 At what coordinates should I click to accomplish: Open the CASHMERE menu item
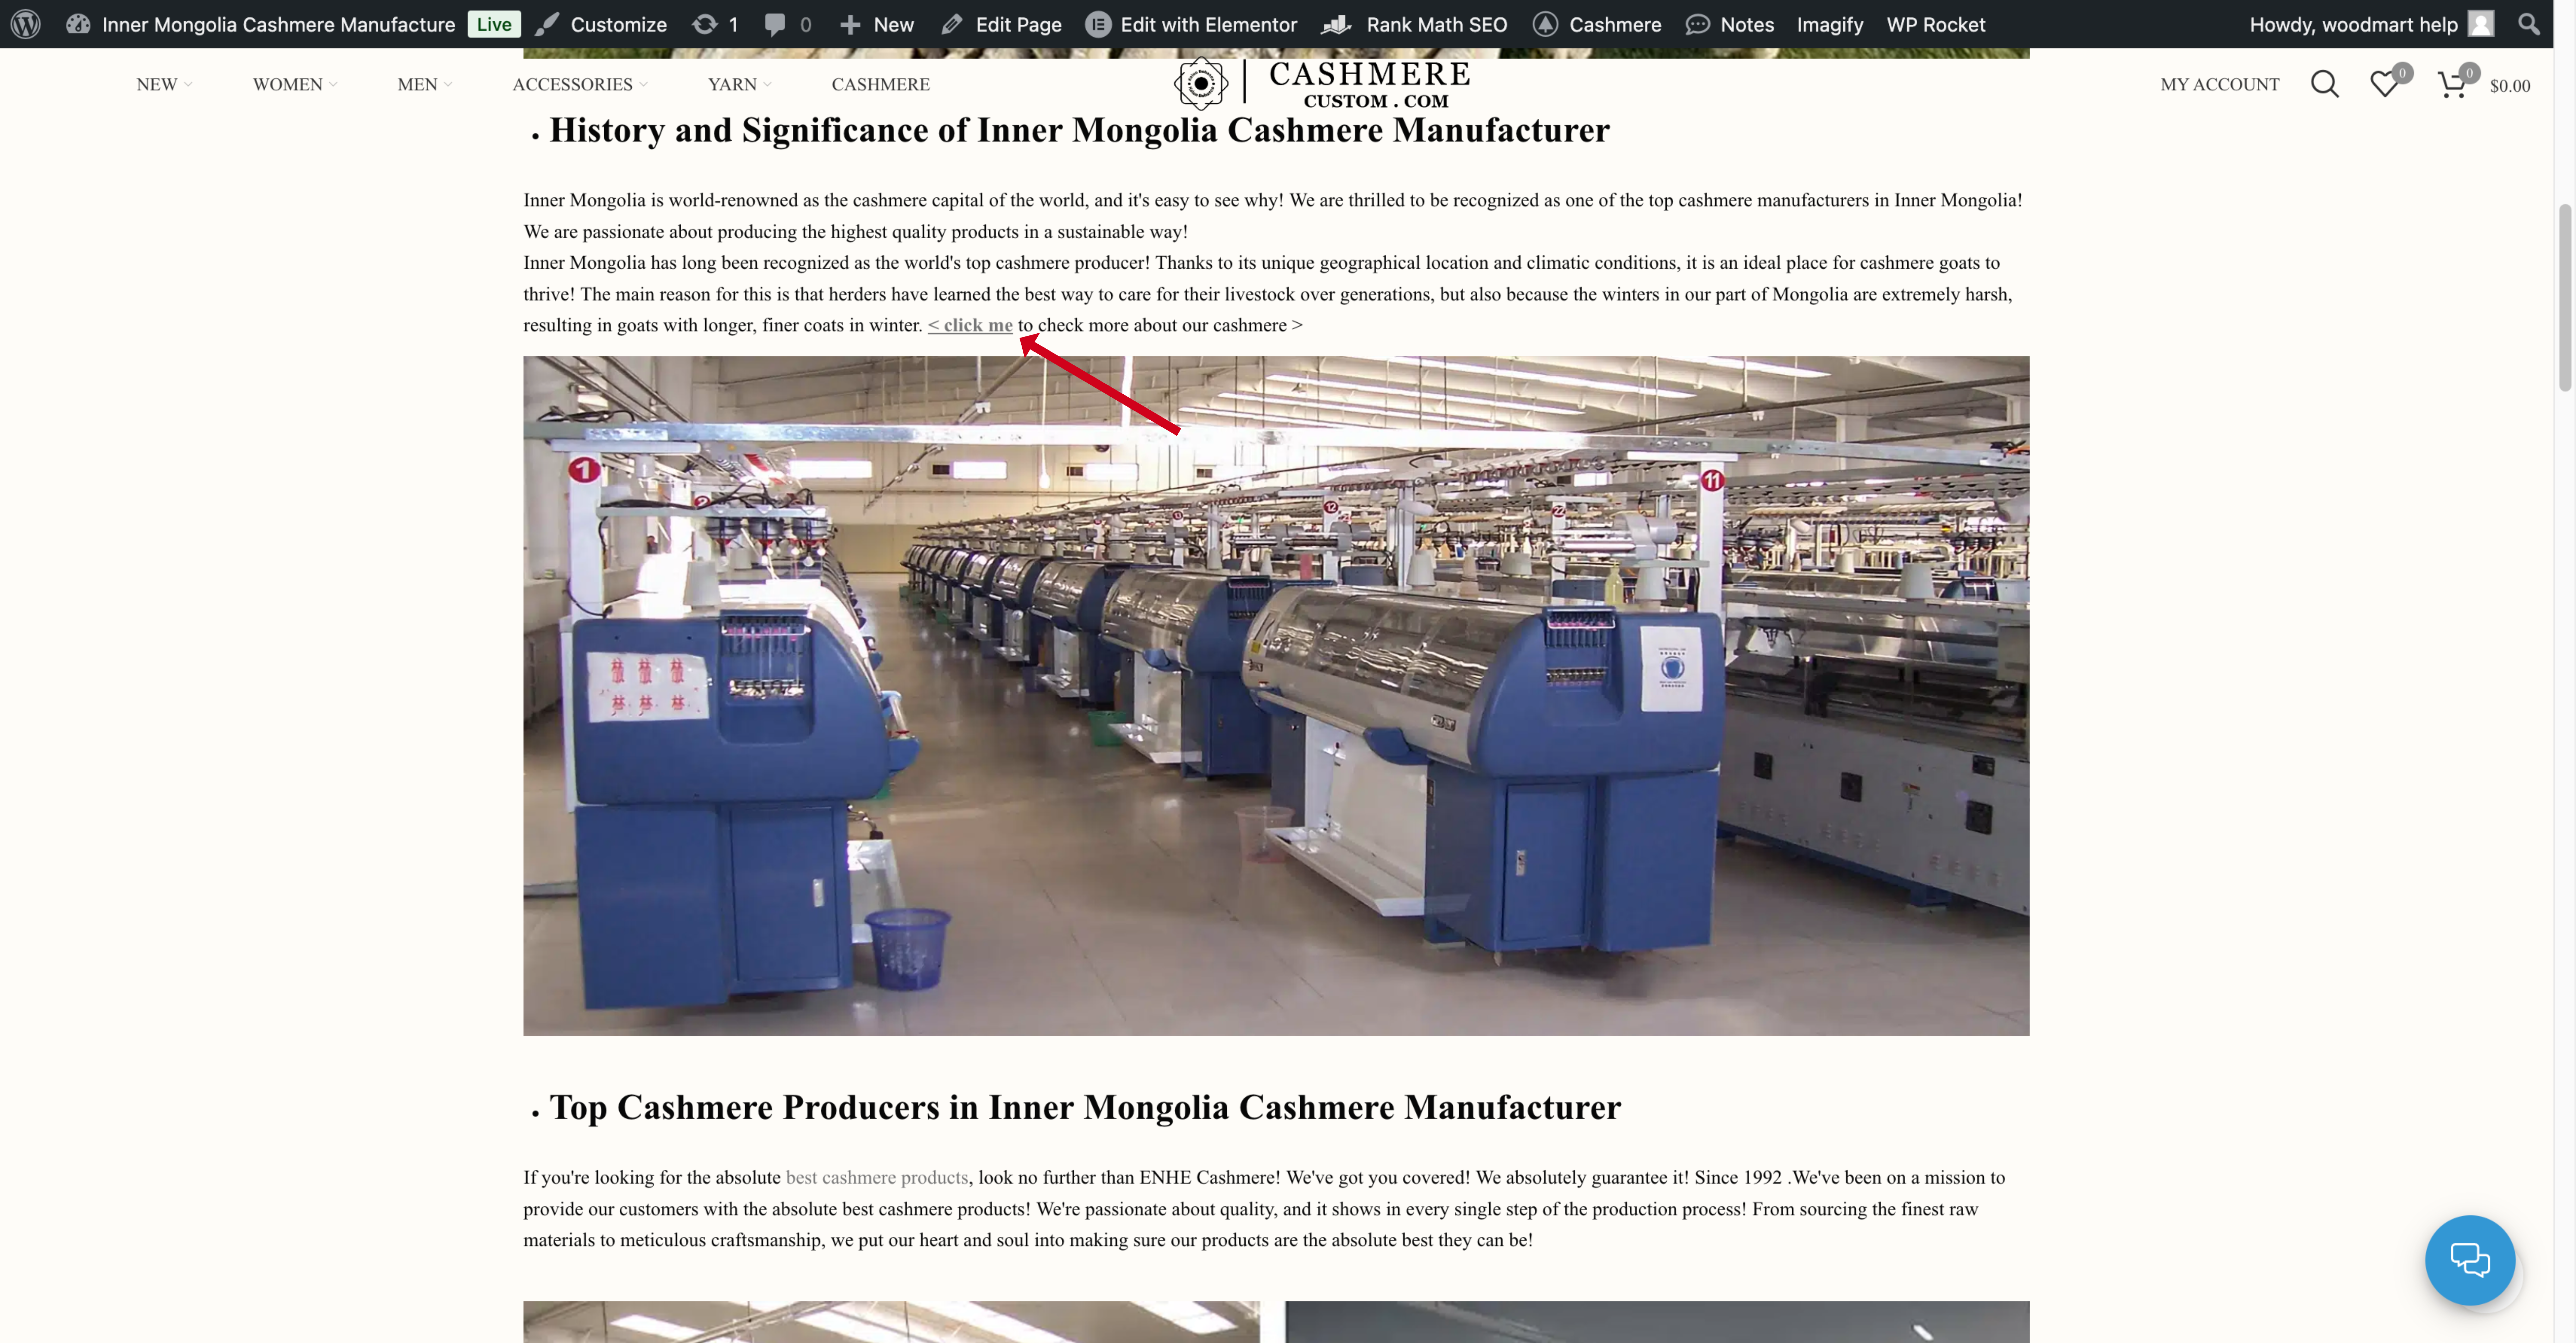[881, 85]
